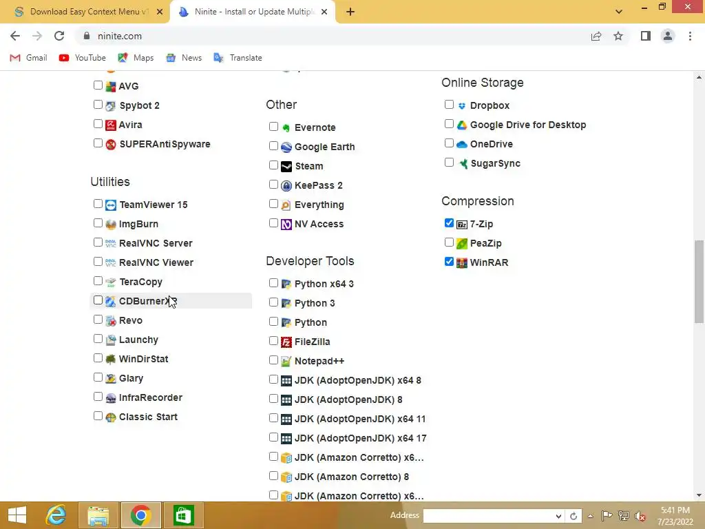Click the Notepad++ icon
The height and width of the screenshot is (529, 705).
pyautogui.click(x=286, y=361)
